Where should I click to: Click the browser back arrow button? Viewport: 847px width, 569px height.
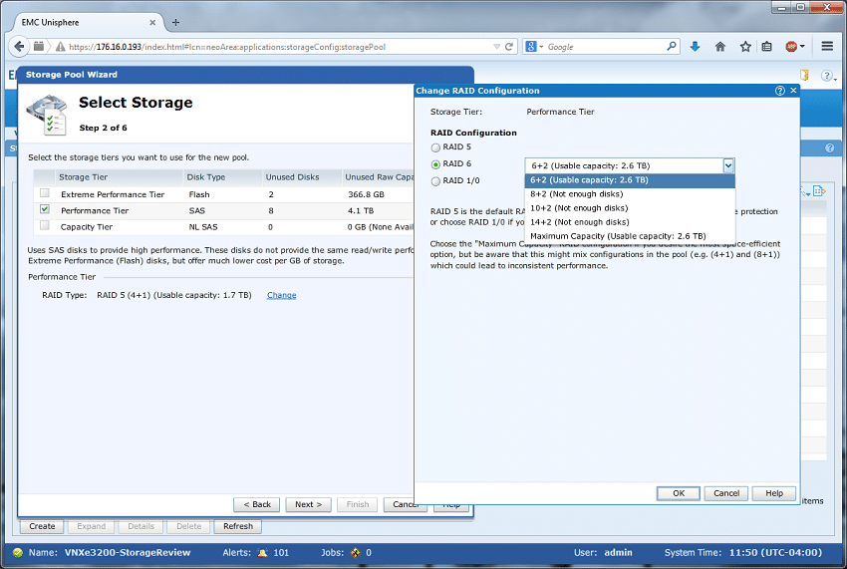pos(20,47)
